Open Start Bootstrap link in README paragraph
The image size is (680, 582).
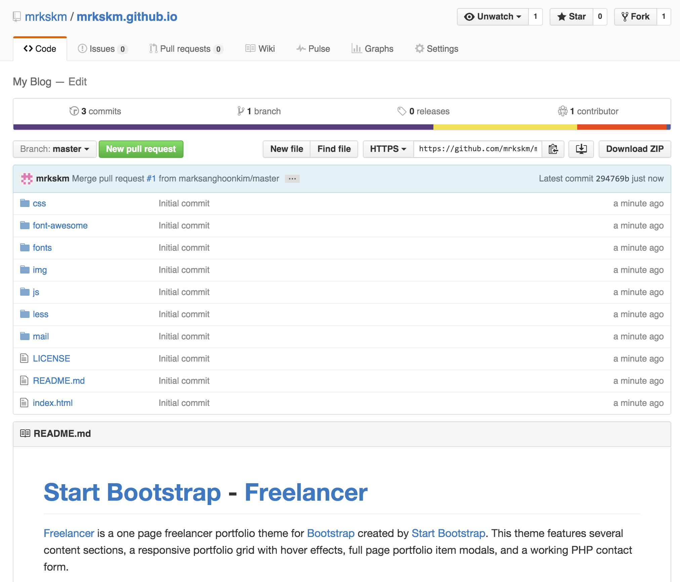[448, 533]
